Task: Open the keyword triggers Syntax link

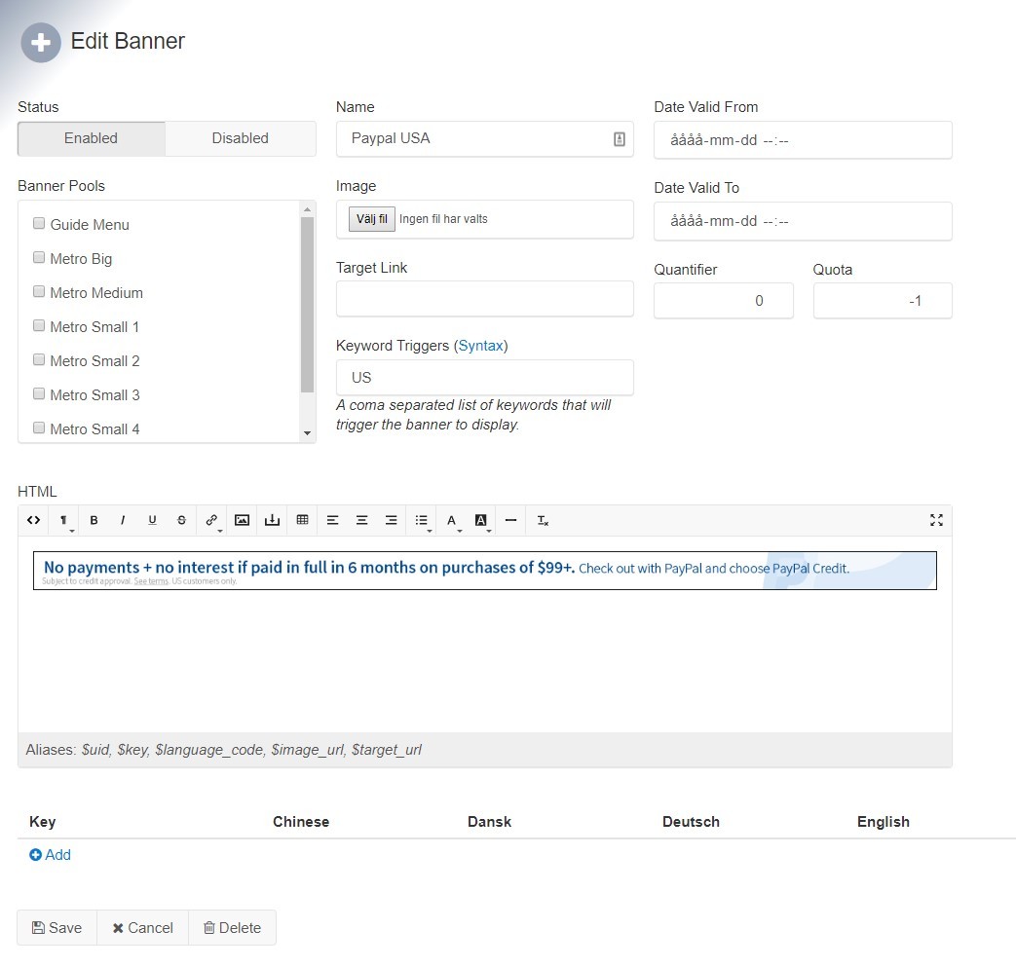Action: pyautogui.click(x=480, y=346)
